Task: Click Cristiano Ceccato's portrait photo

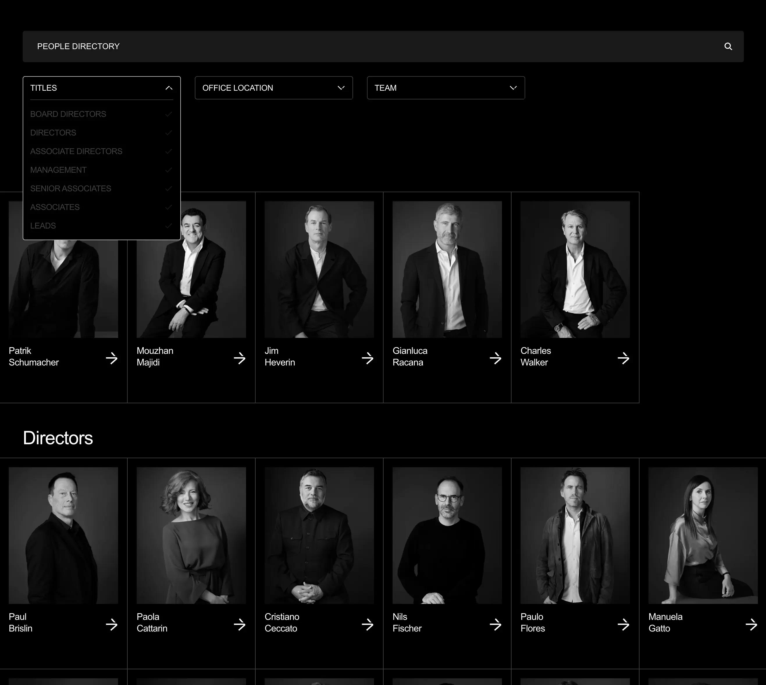Action: click(319, 536)
